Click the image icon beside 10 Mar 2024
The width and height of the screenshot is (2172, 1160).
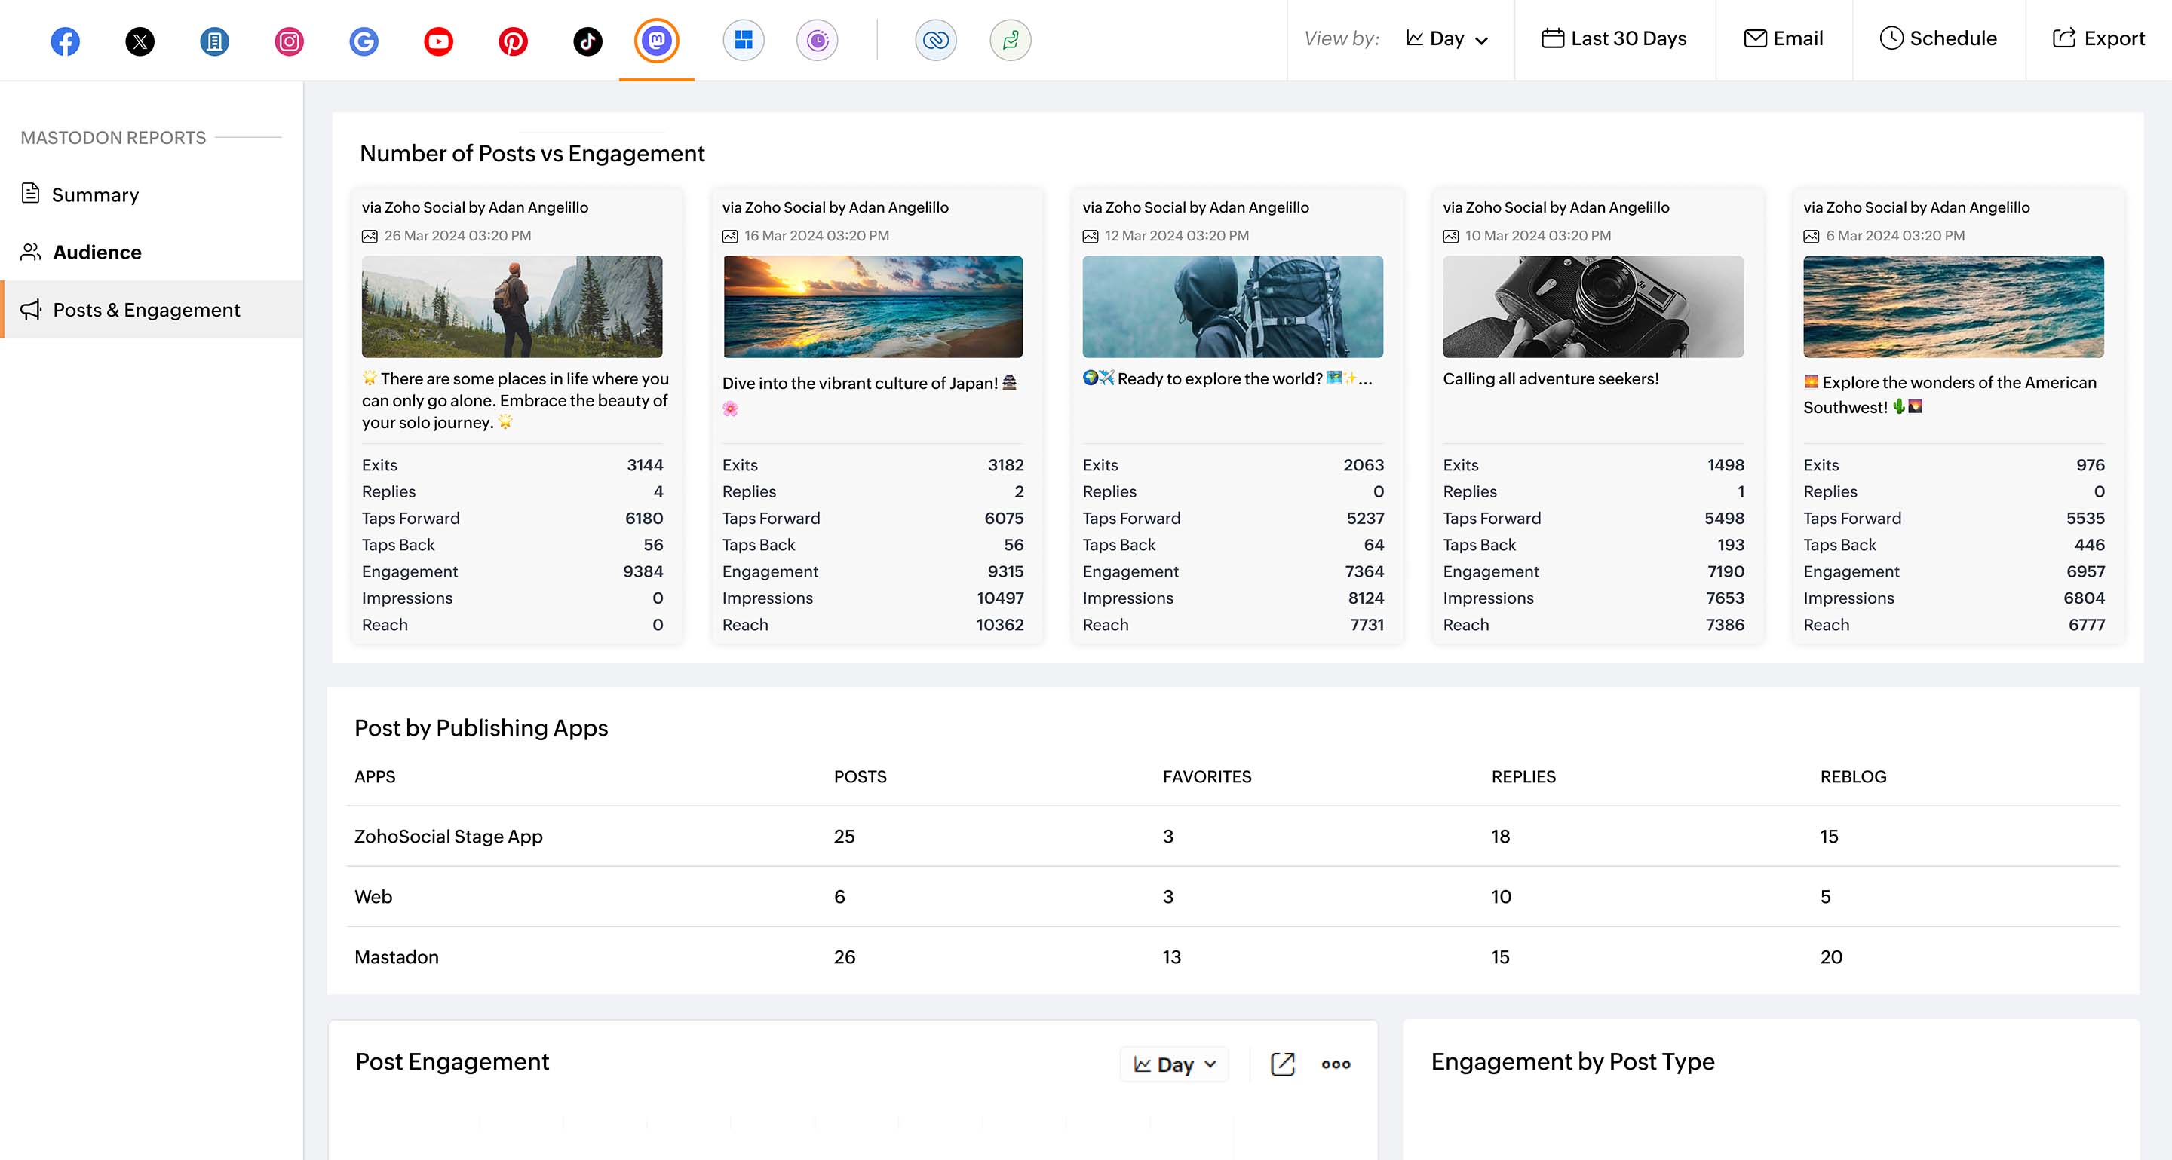pos(1451,236)
